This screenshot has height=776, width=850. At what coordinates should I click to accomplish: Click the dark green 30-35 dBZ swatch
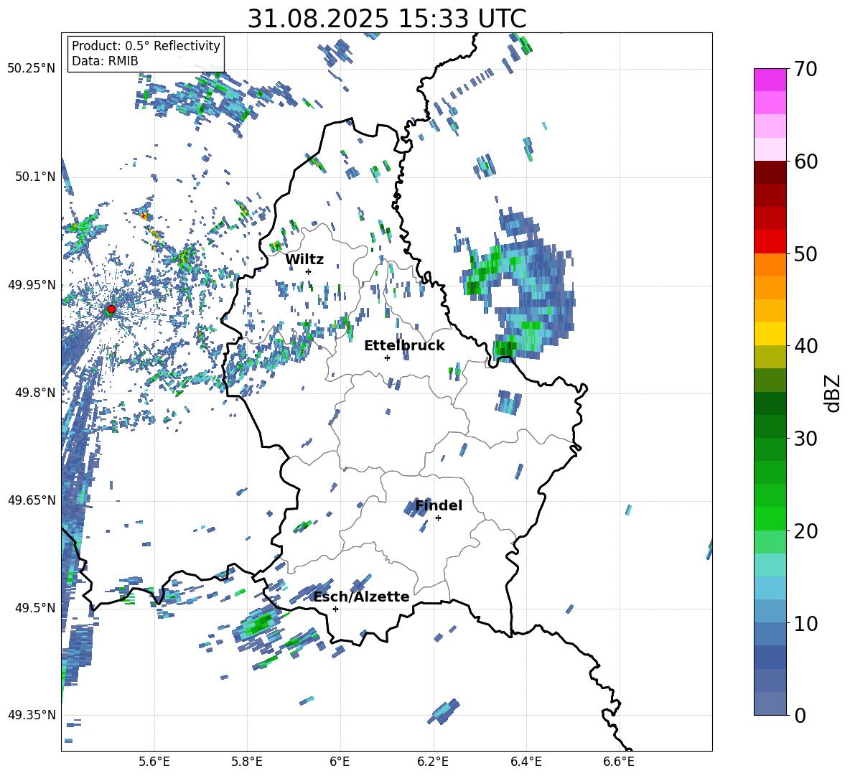coord(770,403)
